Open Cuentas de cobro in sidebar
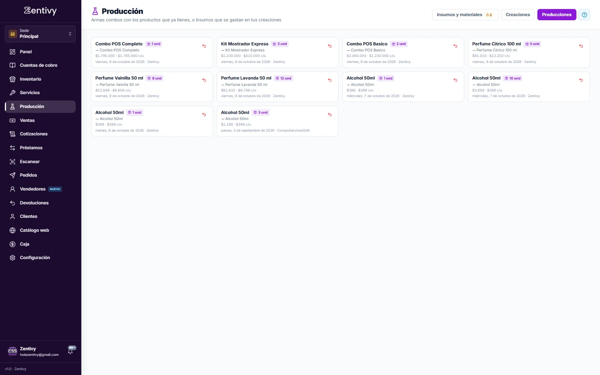600x375 pixels. click(x=40, y=65)
